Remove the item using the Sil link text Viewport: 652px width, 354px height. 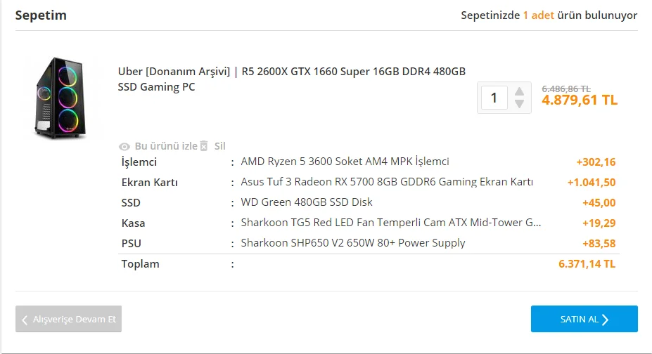(x=219, y=146)
